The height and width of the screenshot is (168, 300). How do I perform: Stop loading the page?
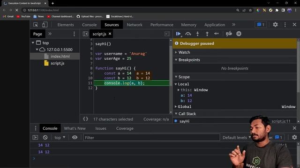(17, 10)
